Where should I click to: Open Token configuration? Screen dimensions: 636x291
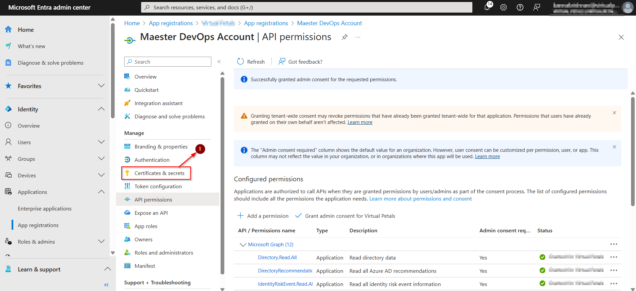[158, 186]
